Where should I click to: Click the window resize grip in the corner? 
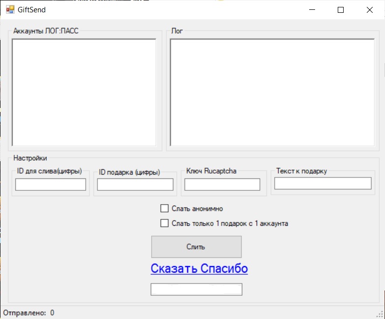[380, 314]
